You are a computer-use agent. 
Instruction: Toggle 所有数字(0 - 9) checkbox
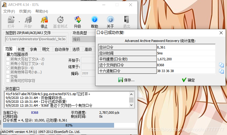click(8, 68)
